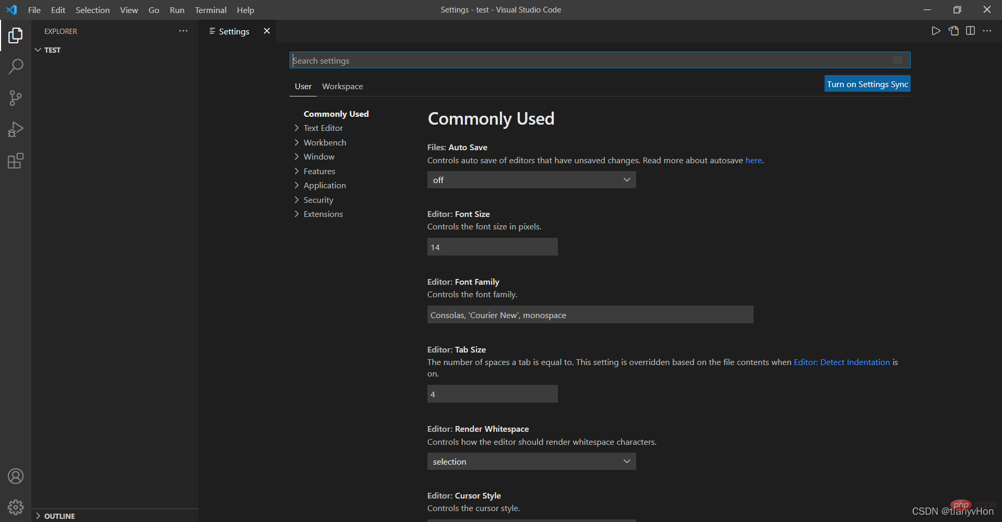The width and height of the screenshot is (1002, 522).
Task: Open the Explorer view in activity bar
Action: pos(16,35)
